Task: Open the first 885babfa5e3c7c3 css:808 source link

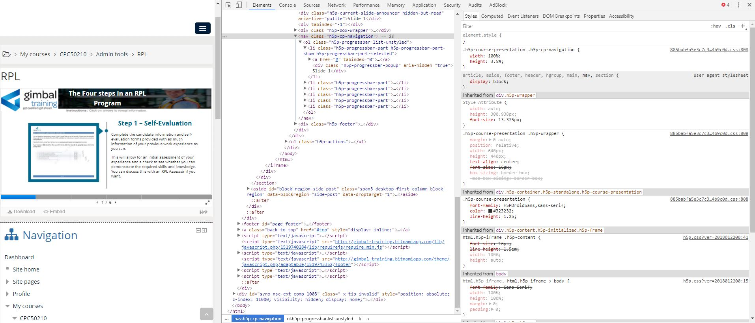Action: pos(709,50)
